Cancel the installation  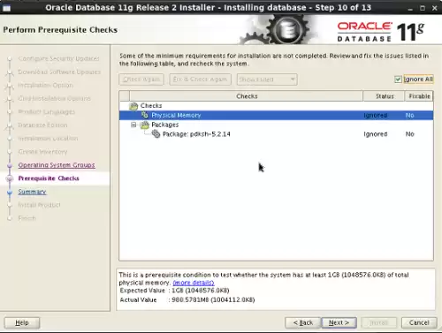[x=419, y=322]
